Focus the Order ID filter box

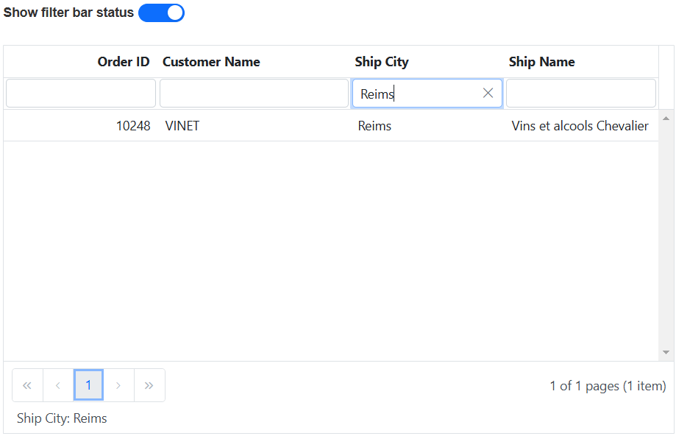(81, 94)
